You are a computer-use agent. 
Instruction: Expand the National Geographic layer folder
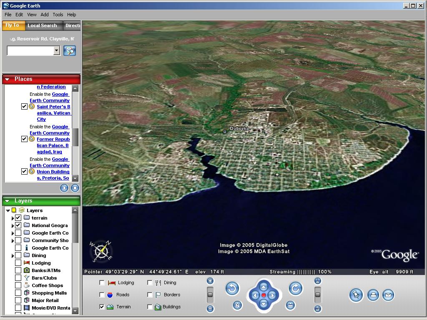pyautogui.click(x=13, y=225)
